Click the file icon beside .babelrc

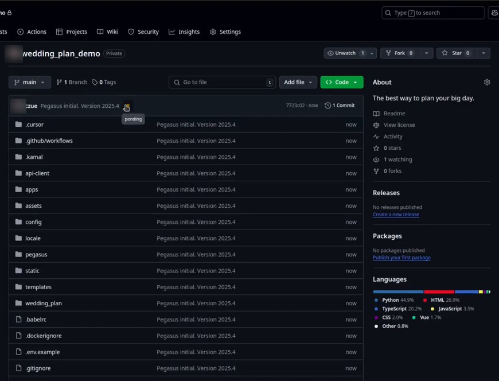point(18,319)
